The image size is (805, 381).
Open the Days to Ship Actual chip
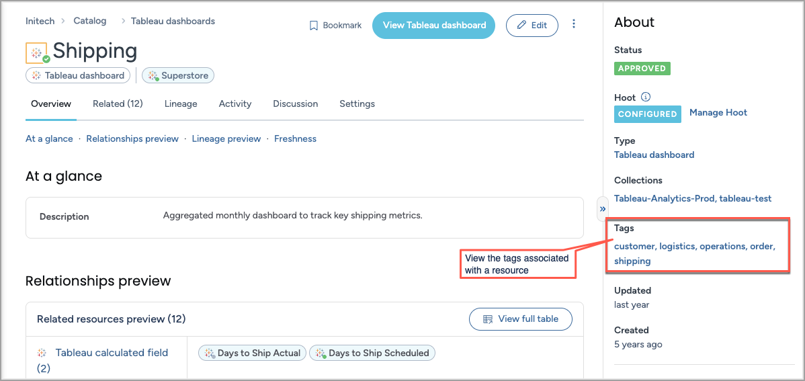(x=253, y=353)
